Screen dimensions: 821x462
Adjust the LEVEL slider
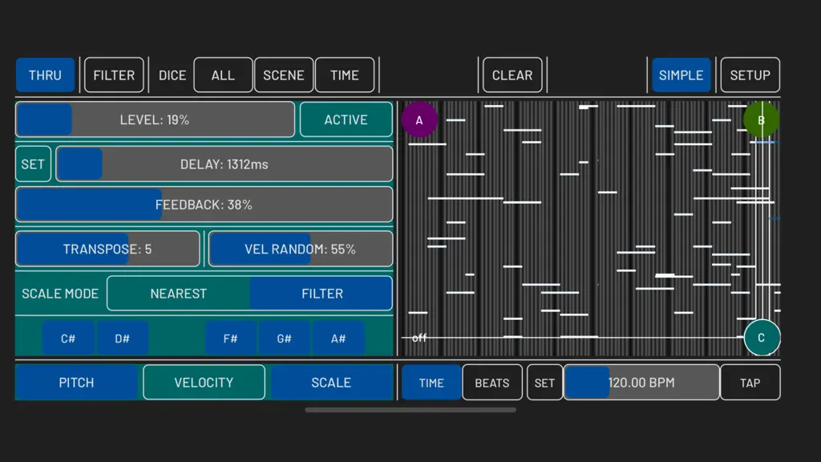pos(155,120)
